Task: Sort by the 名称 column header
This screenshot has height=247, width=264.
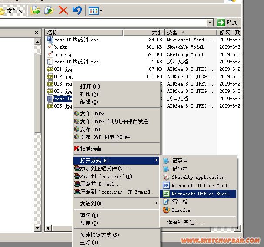Action: pos(84,32)
